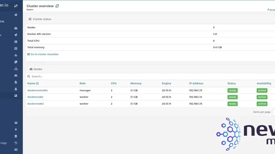
Task: Select IP address 192.168.1.15
Action: [196, 104]
